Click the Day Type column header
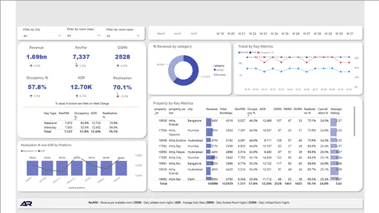 (x=50, y=113)
